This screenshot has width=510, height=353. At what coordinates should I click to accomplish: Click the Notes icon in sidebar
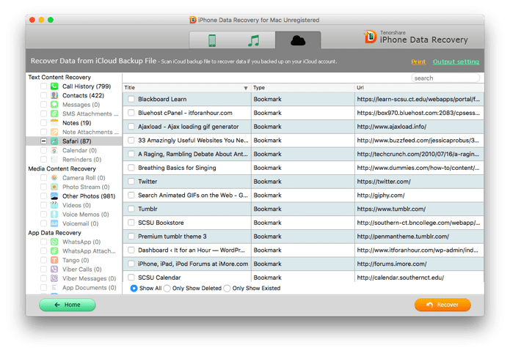[x=54, y=123]
